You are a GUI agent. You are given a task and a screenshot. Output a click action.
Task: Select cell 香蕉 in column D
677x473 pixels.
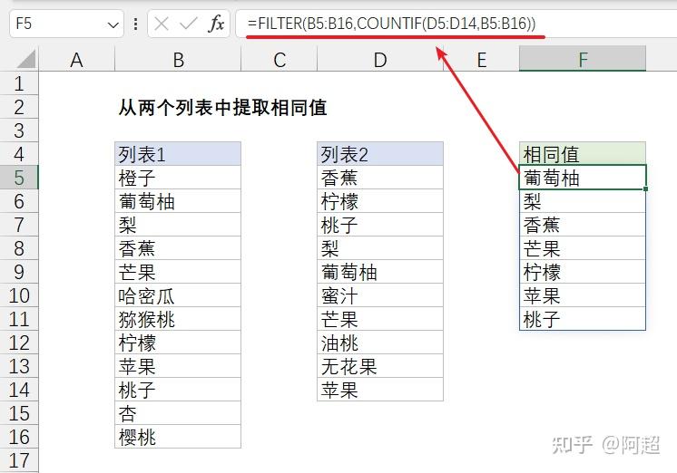(380, 178)
